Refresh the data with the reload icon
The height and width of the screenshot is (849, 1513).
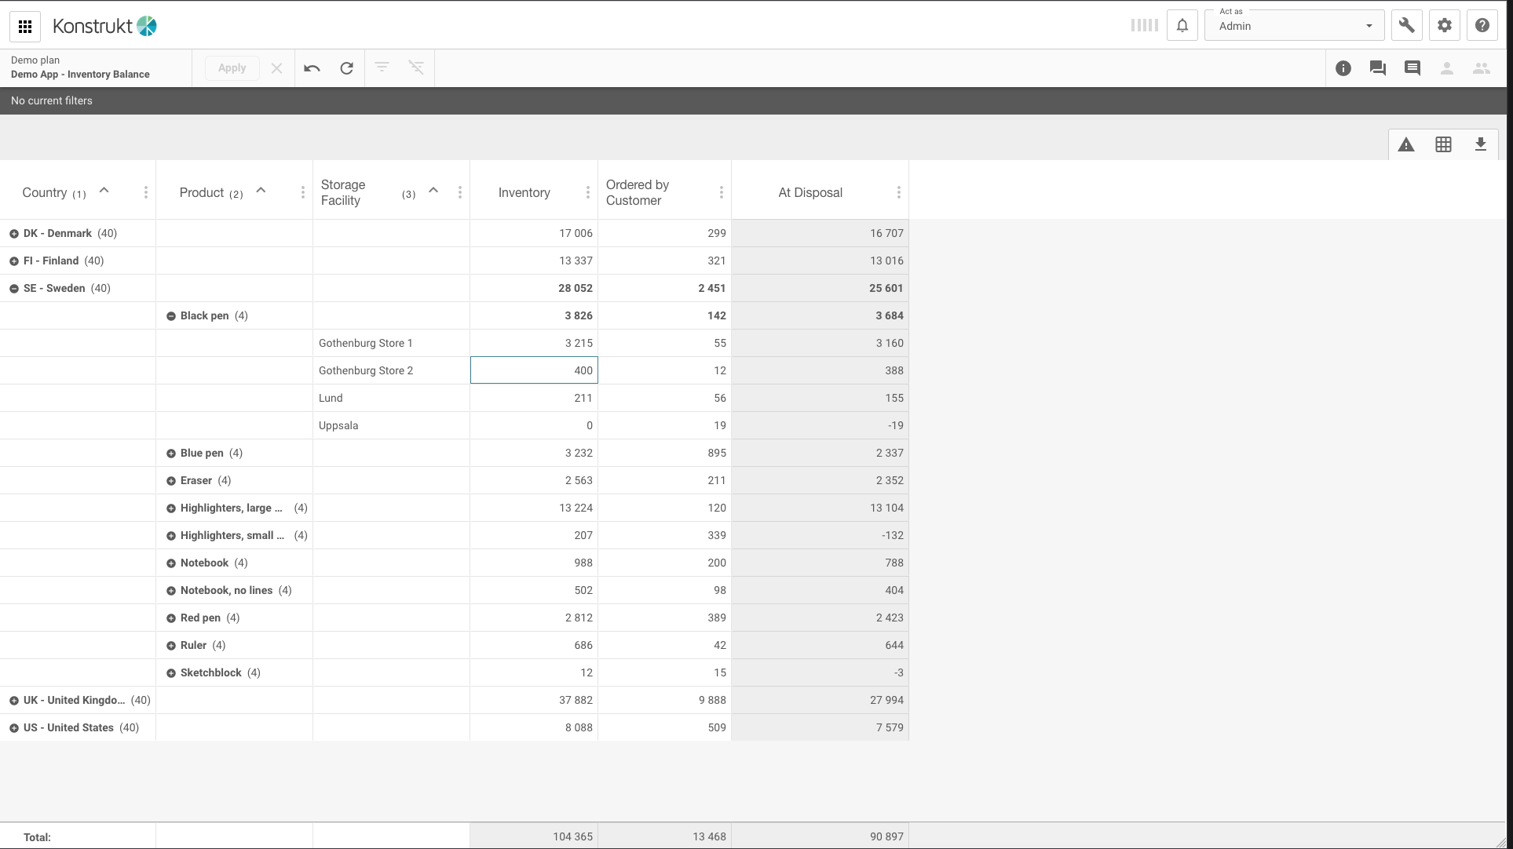[346, 68]
